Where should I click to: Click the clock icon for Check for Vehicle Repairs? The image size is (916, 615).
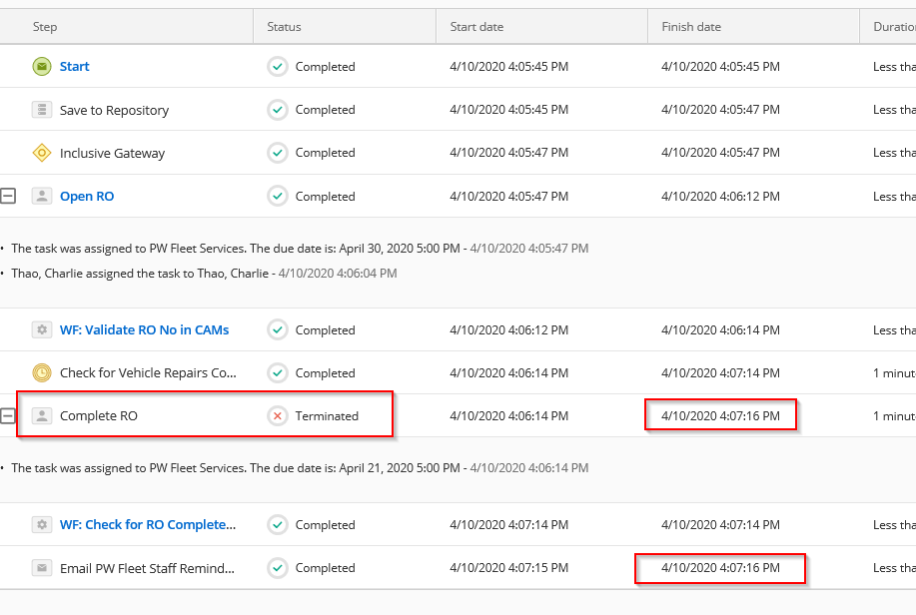point(41,373)
